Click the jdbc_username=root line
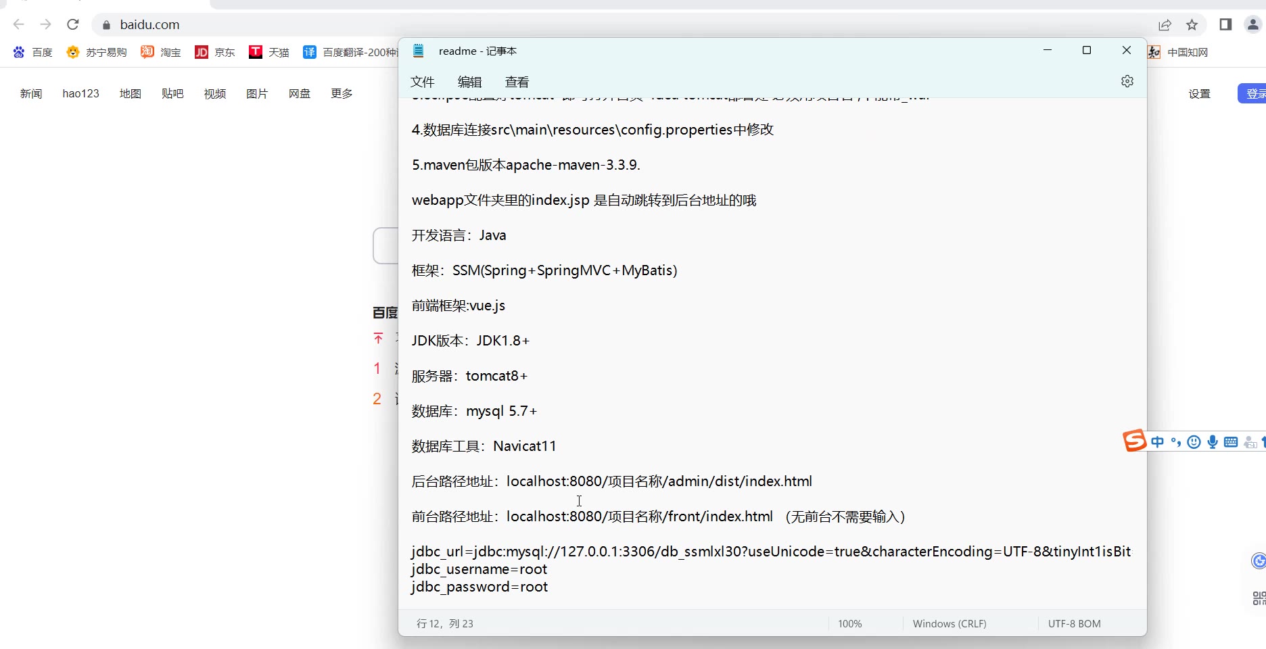Viewport: 1266px width, 649px height. (479, 569)
